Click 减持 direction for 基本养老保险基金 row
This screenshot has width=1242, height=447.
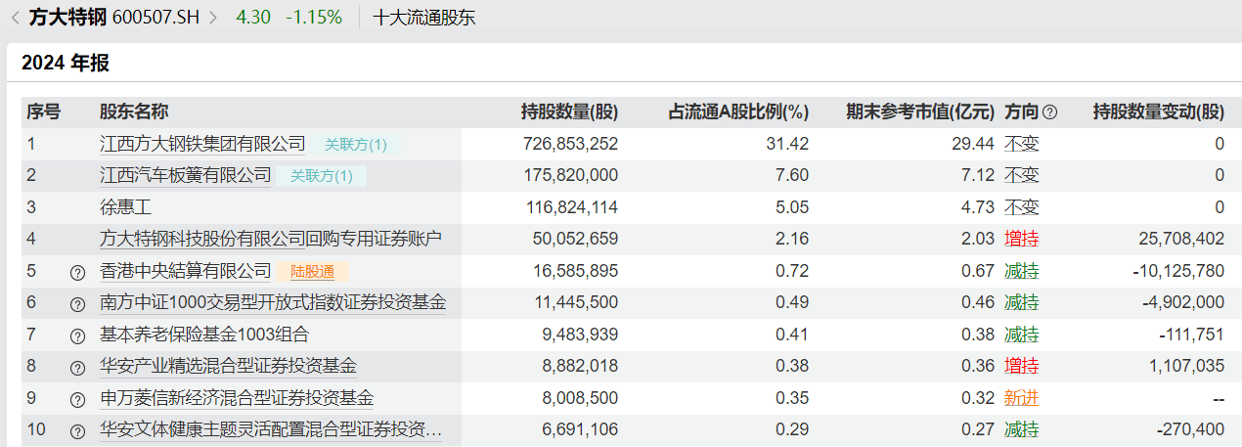tap(1022, 335)
